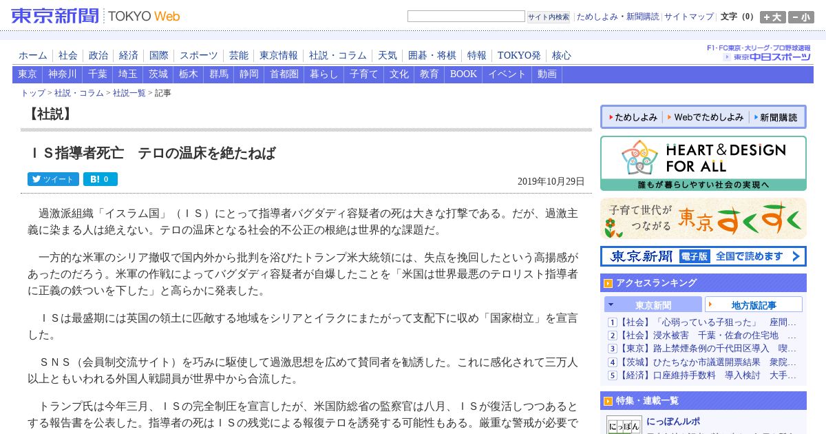Open ranking 2 article 浸水被害 千葉・佐倉
The height and width of the screenshot is (434, 826).
tap(708, 335)
